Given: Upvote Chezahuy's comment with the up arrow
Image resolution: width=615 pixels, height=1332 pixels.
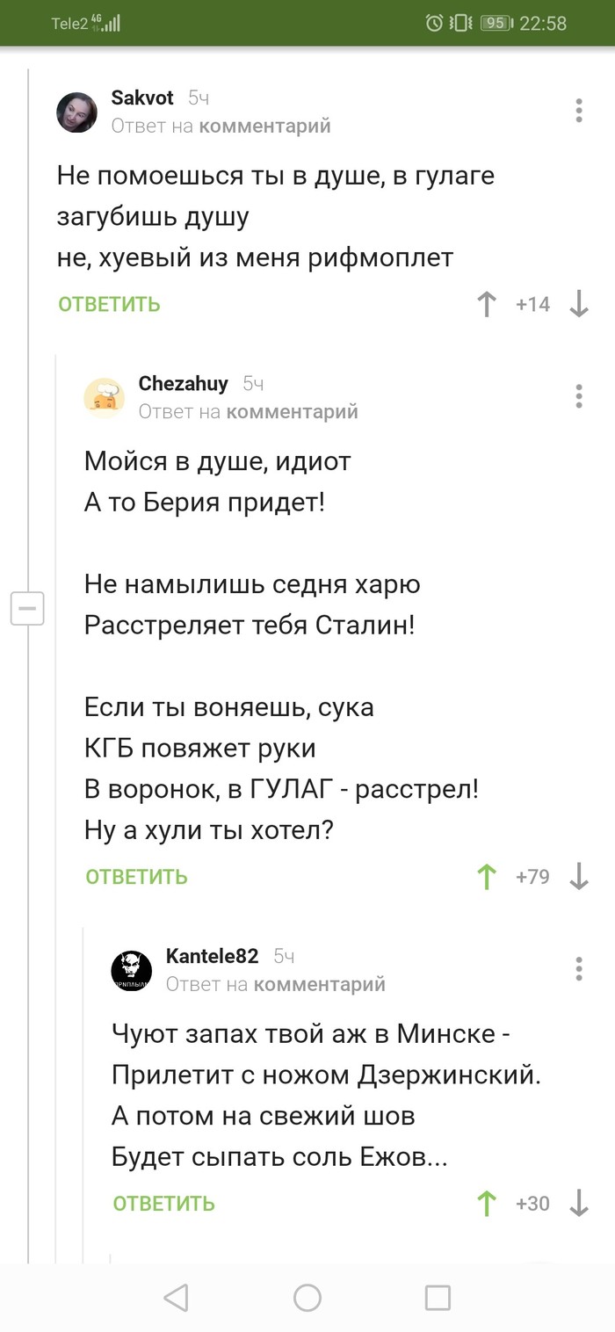Looking at the screenshot, I should pyautogui.click(x=486, y=875).
